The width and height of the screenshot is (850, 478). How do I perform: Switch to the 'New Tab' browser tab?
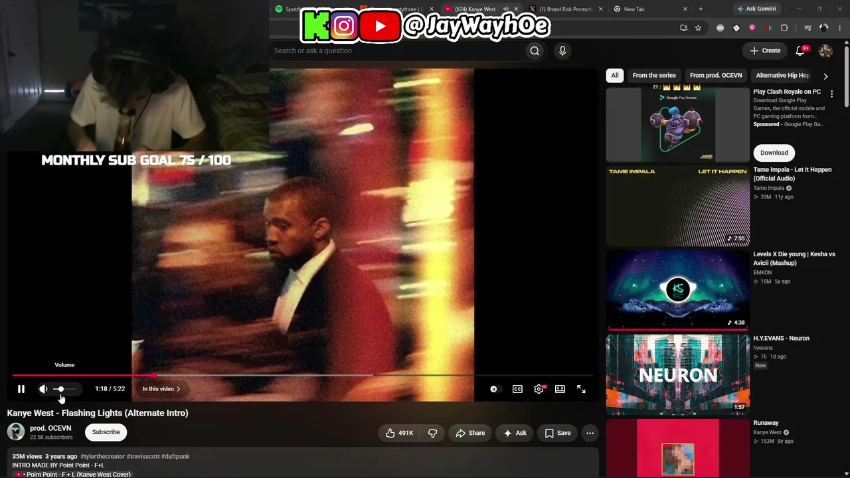click(x=650, y=9)
